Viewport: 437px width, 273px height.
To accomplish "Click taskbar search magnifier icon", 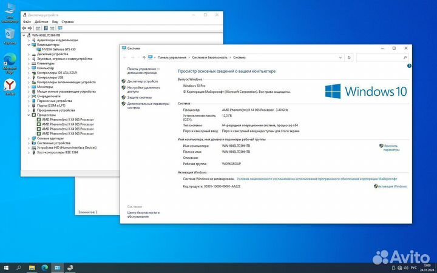I will 19,268.
